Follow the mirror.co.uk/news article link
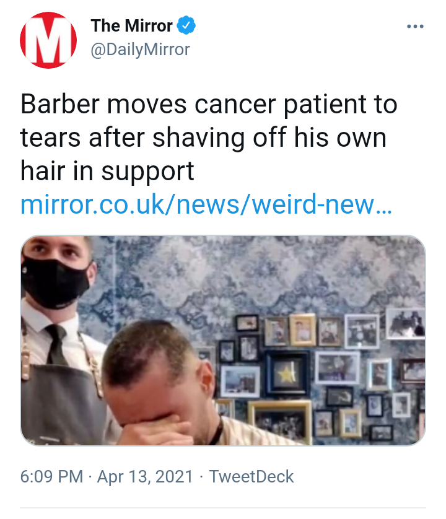Image resolution: width=446 pixels, height=519 pixels. click(x=206, y=204)
